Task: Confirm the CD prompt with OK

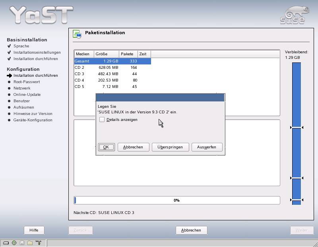Action: pyautogui.click(x=106, y=147)
